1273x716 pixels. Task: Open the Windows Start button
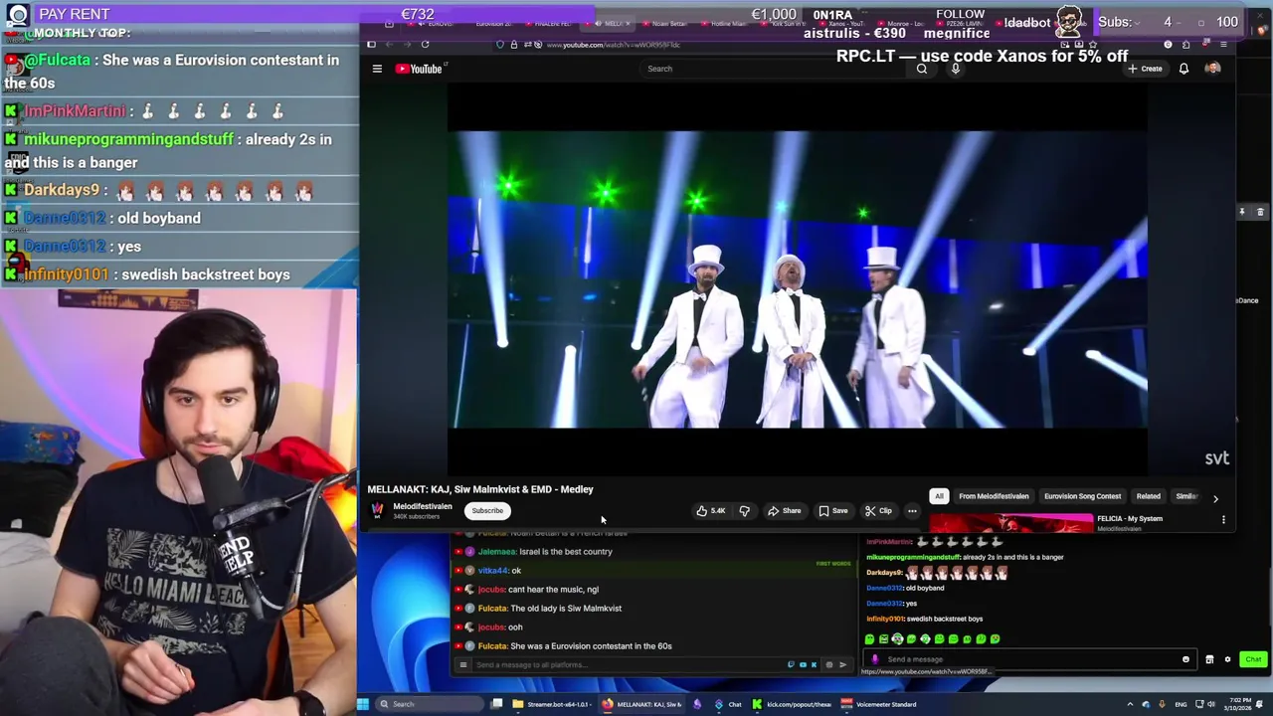(363, 704)
